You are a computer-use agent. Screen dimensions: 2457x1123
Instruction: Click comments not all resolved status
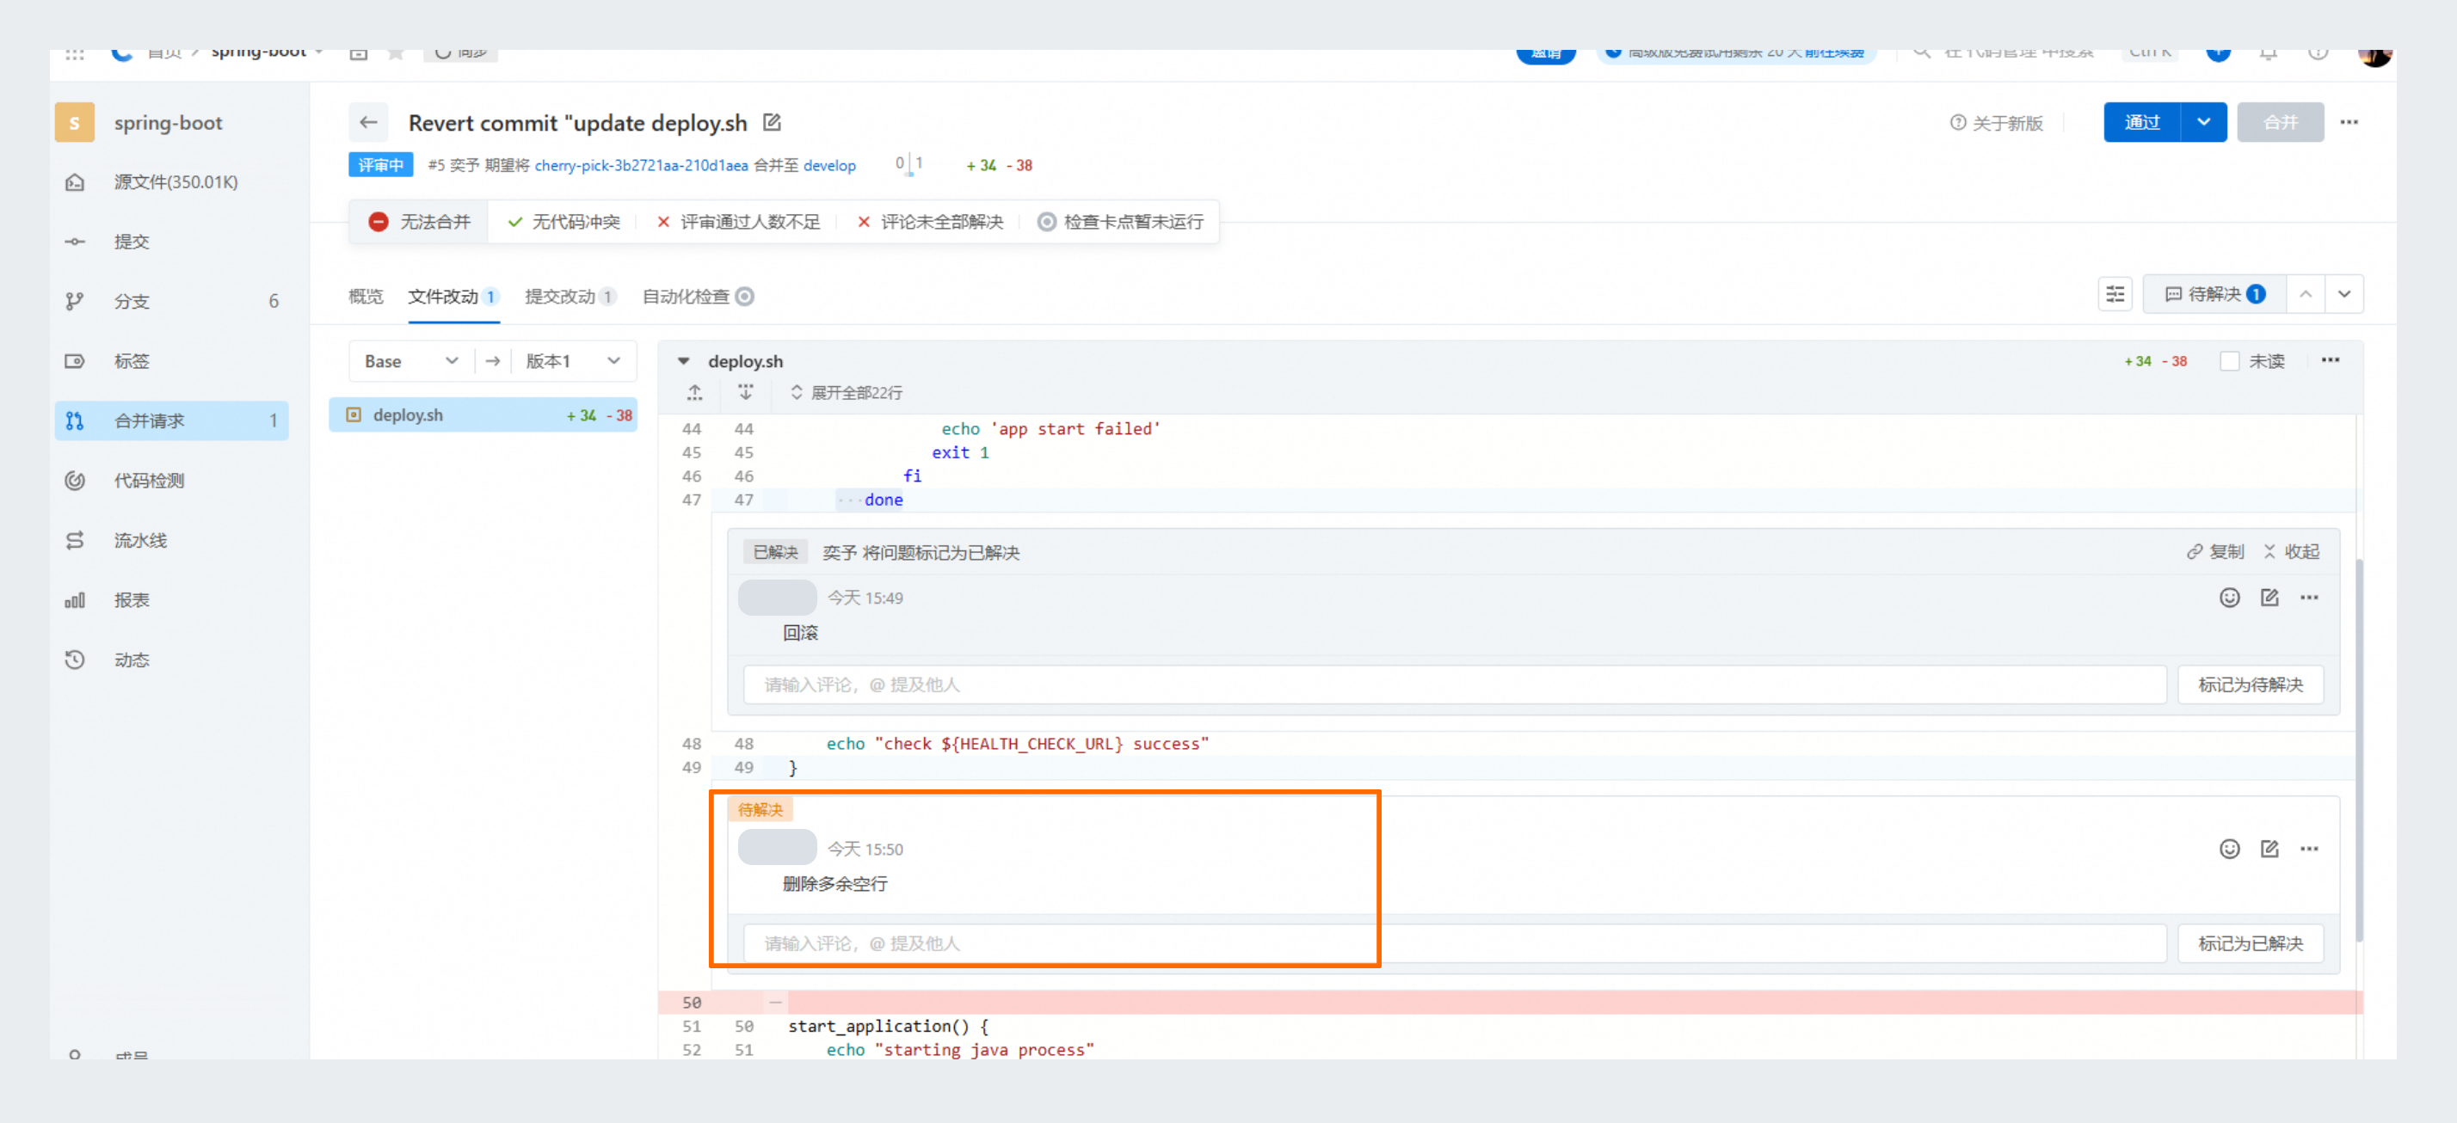tap(930, 222)
